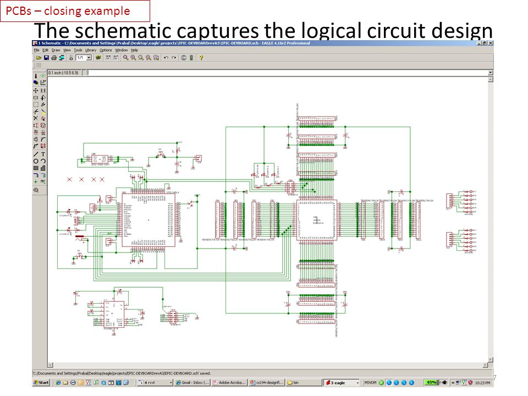
Task: Click into the command line input field
Action: [287, 73]
